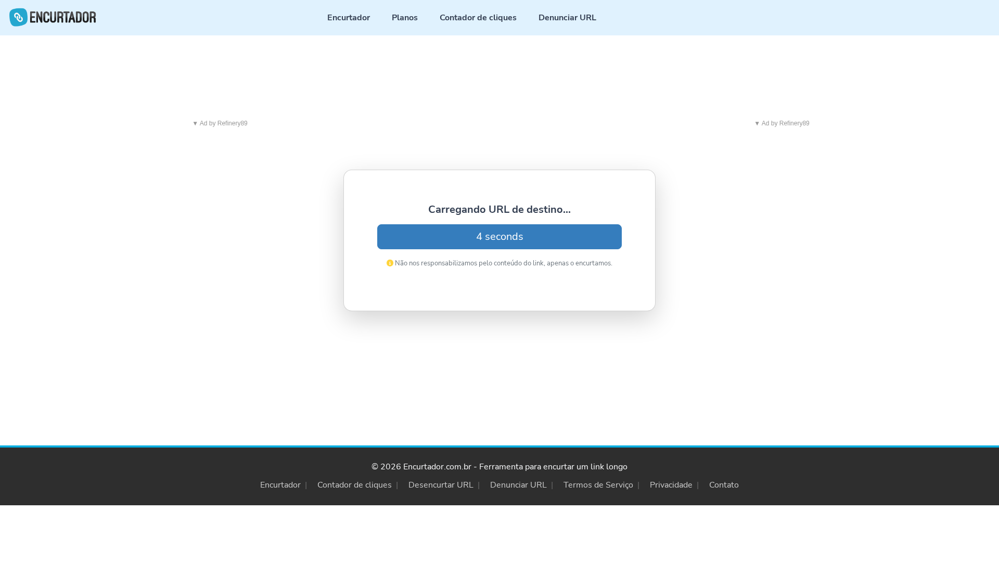Viewport: 999px width, 562px height.
Task: Open the Desencurtar URL footer link
Action: [x=441, y=485]
